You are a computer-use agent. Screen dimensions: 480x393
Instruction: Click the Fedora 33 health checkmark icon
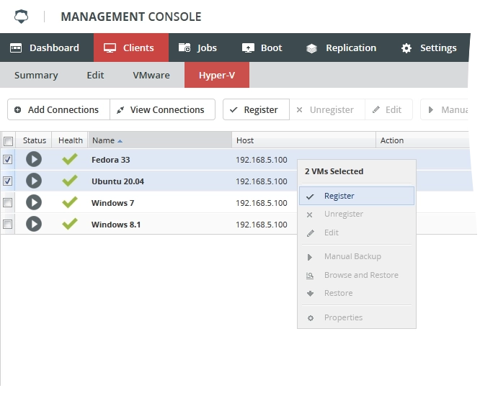[70, 159]
